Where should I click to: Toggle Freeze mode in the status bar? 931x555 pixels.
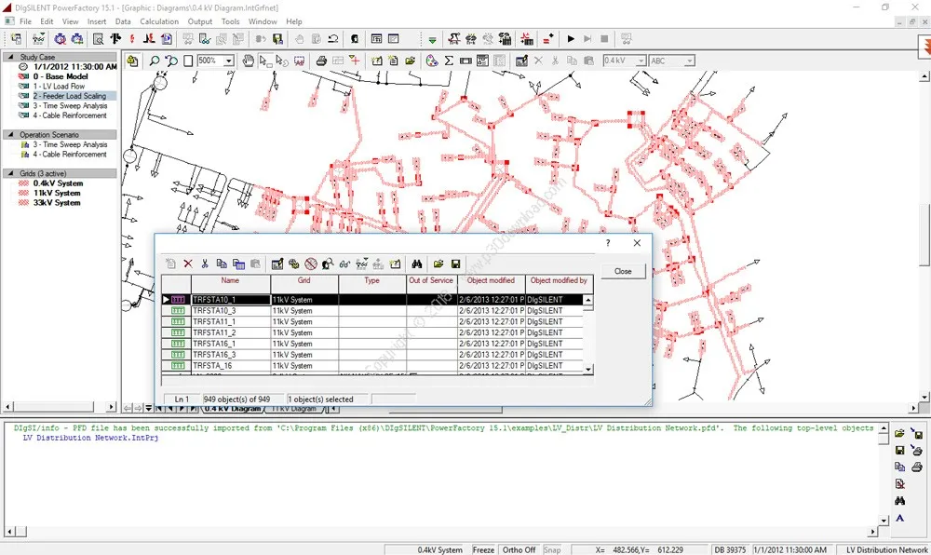(483, 549)
